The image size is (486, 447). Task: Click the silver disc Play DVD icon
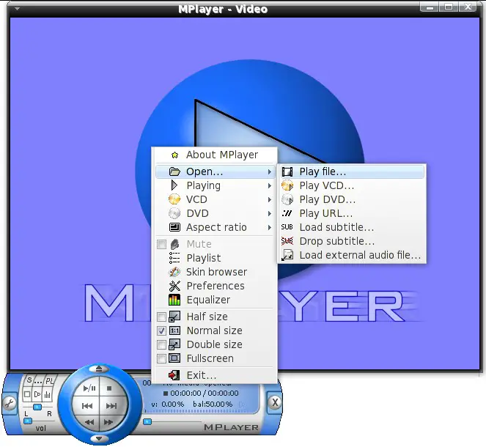pyautogui.click(x=287, y=199)
